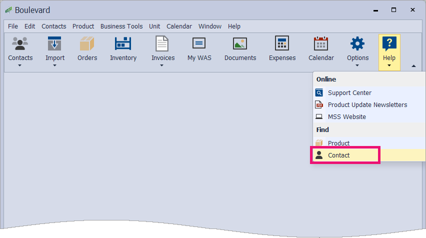
Task: Open the Inventory shelf icon
Action: coord(123,43)
